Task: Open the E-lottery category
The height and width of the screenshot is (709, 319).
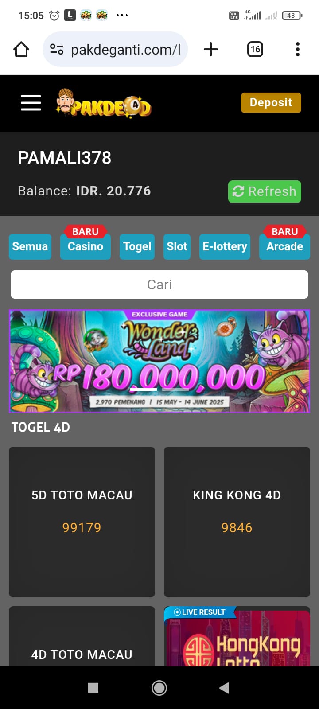Action: [225, 246]
